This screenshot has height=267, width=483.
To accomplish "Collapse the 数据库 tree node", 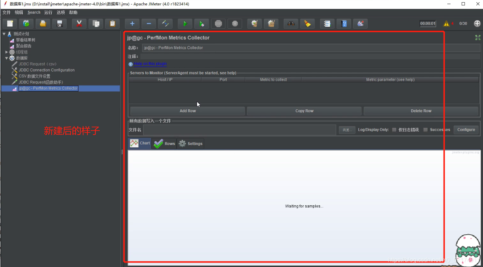I will coord(7,58).
